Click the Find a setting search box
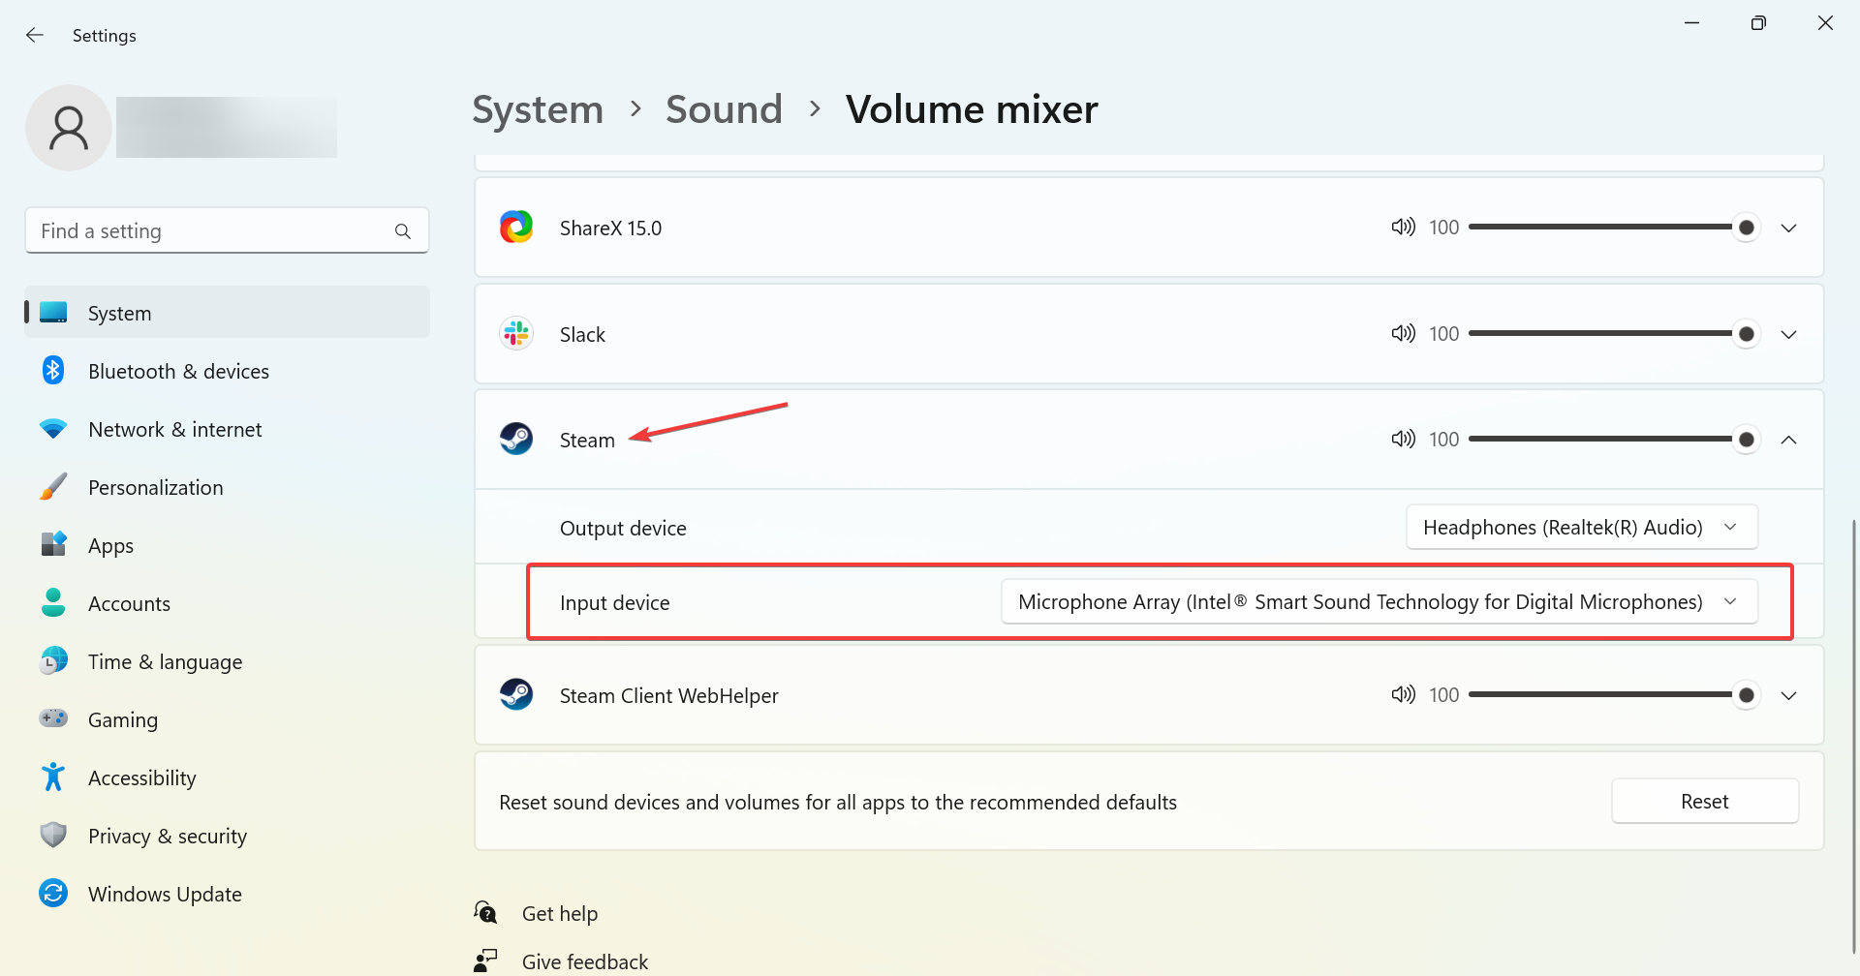This screenshot has height=976, width=1860. [x=227, y=230]
